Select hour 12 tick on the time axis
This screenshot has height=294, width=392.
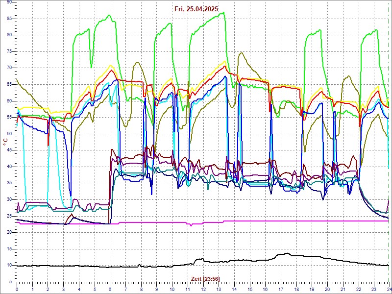tap(203, 289)
